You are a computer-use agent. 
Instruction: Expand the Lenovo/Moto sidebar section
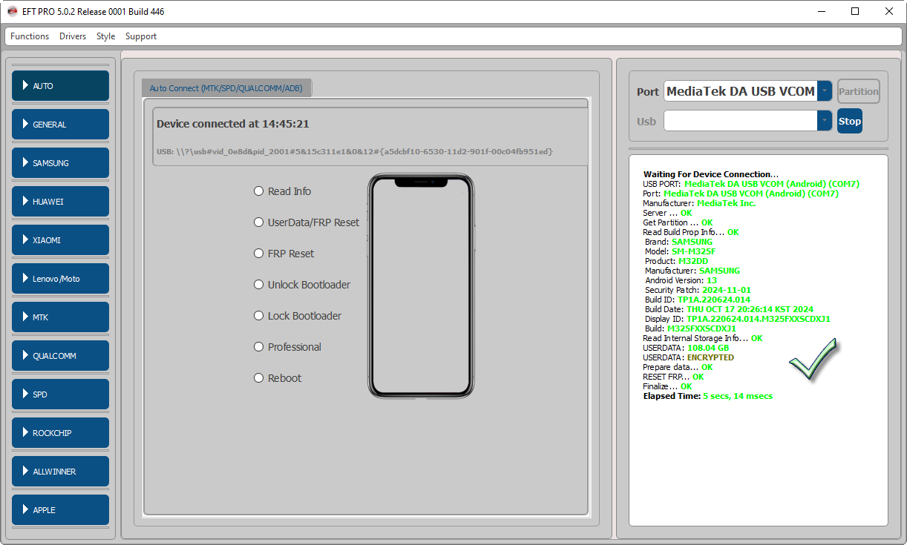coord(60,279)
